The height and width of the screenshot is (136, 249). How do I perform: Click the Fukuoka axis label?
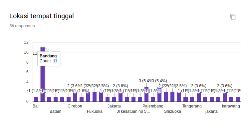[x=95, y=111]
